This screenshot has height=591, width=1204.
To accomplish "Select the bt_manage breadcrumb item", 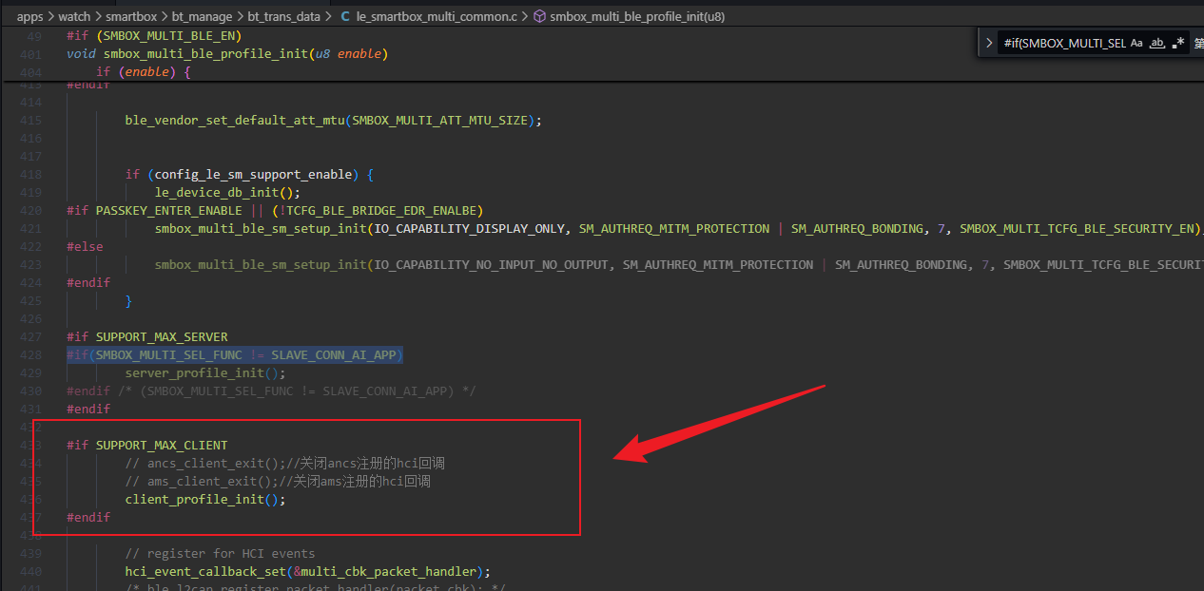I will 199,16.
